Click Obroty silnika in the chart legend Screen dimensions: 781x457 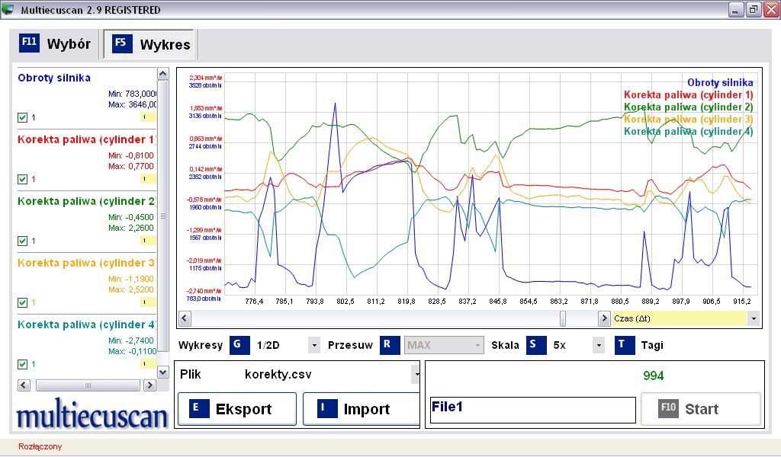[x=720, y=82]
